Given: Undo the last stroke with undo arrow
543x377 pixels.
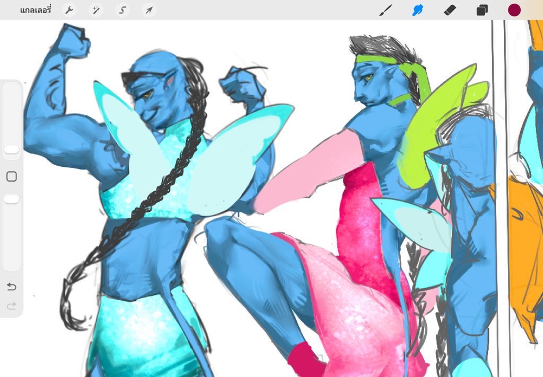Looking at the screenshot, I should (x=12, y=287).
